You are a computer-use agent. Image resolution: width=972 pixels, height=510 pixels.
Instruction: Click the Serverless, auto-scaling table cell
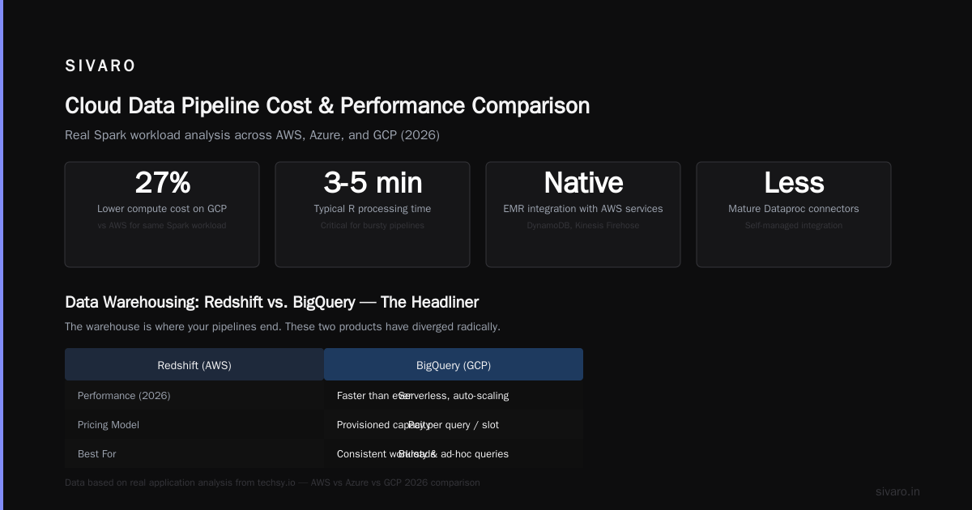(x=454, y=396)
